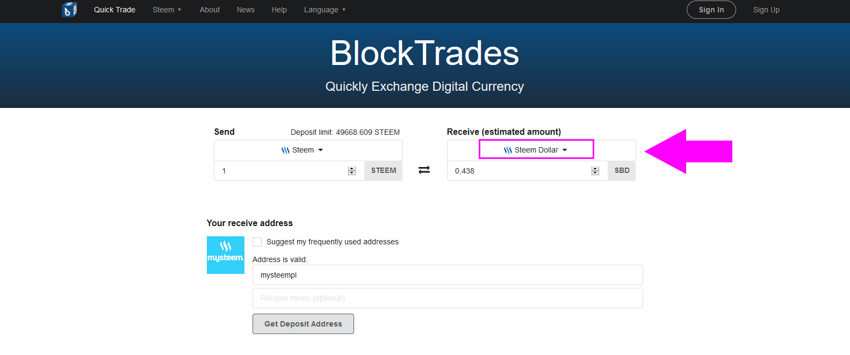Open the Quick Trade menu item
The width and height of the screenshot is (850, 355).
click(114, 10)
